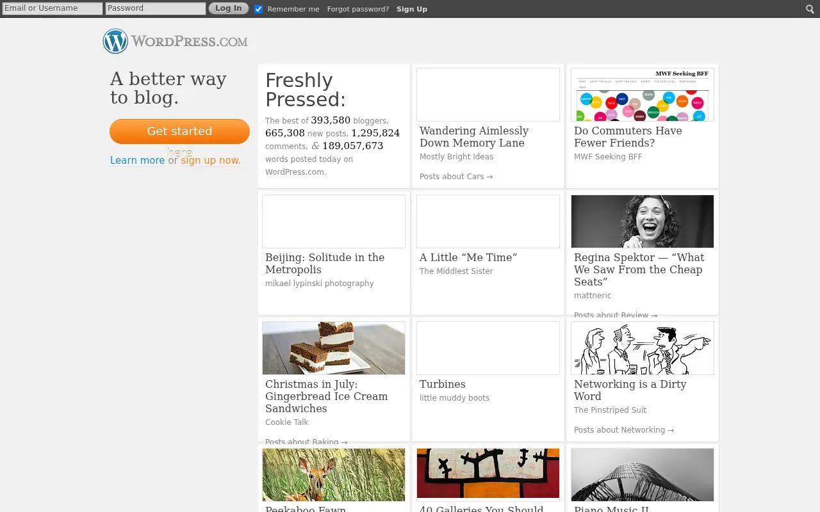Open the Piano Music II building thumbnail
The width and height of the screenshot is (820, 512).
(643, 475)
